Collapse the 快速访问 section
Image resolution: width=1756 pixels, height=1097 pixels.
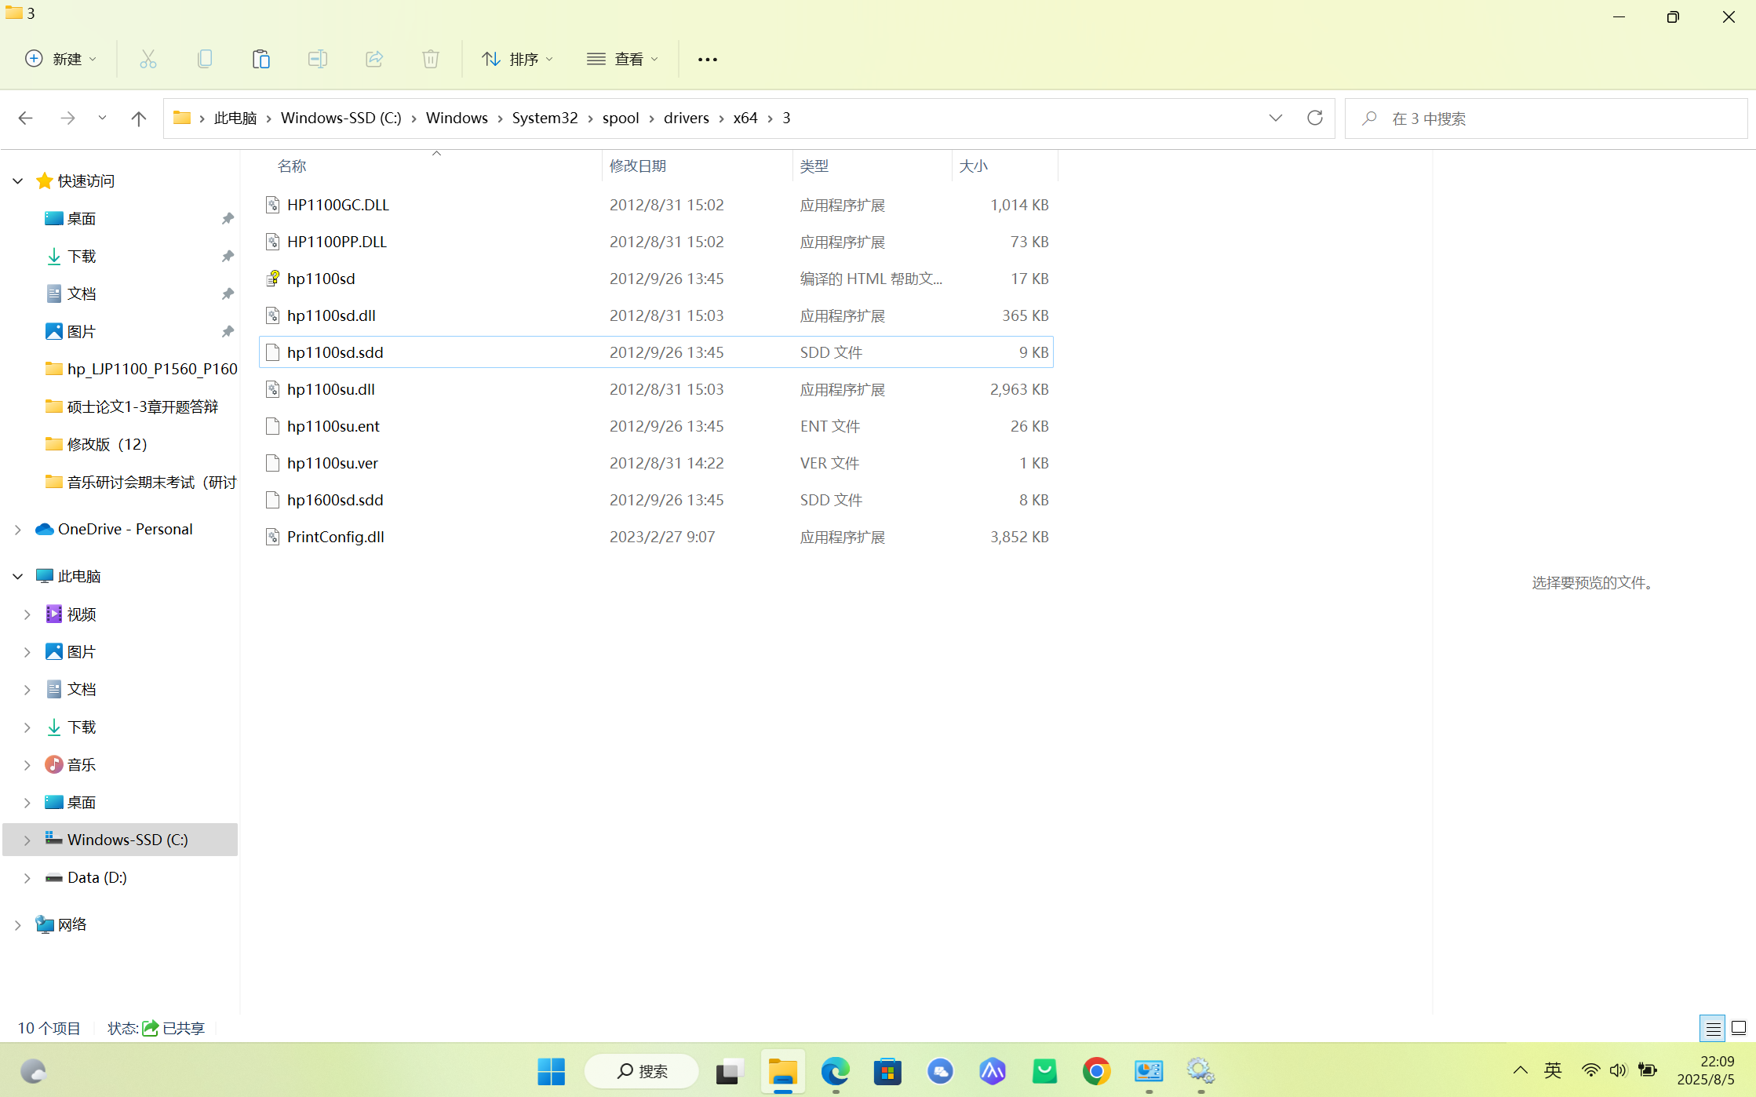click(17, 180)
